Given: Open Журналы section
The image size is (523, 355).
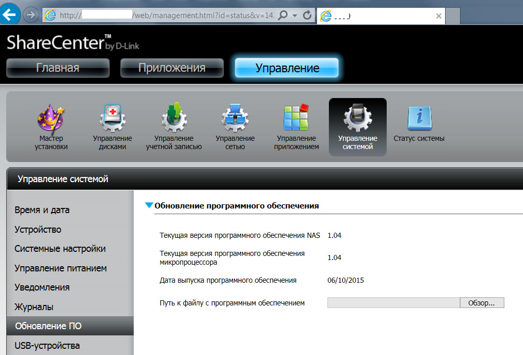Looking at the screenshot, I should click(34, 306).
